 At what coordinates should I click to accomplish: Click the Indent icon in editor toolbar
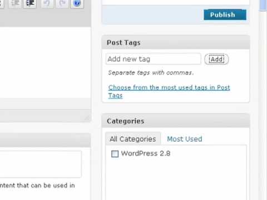[29, 3]
